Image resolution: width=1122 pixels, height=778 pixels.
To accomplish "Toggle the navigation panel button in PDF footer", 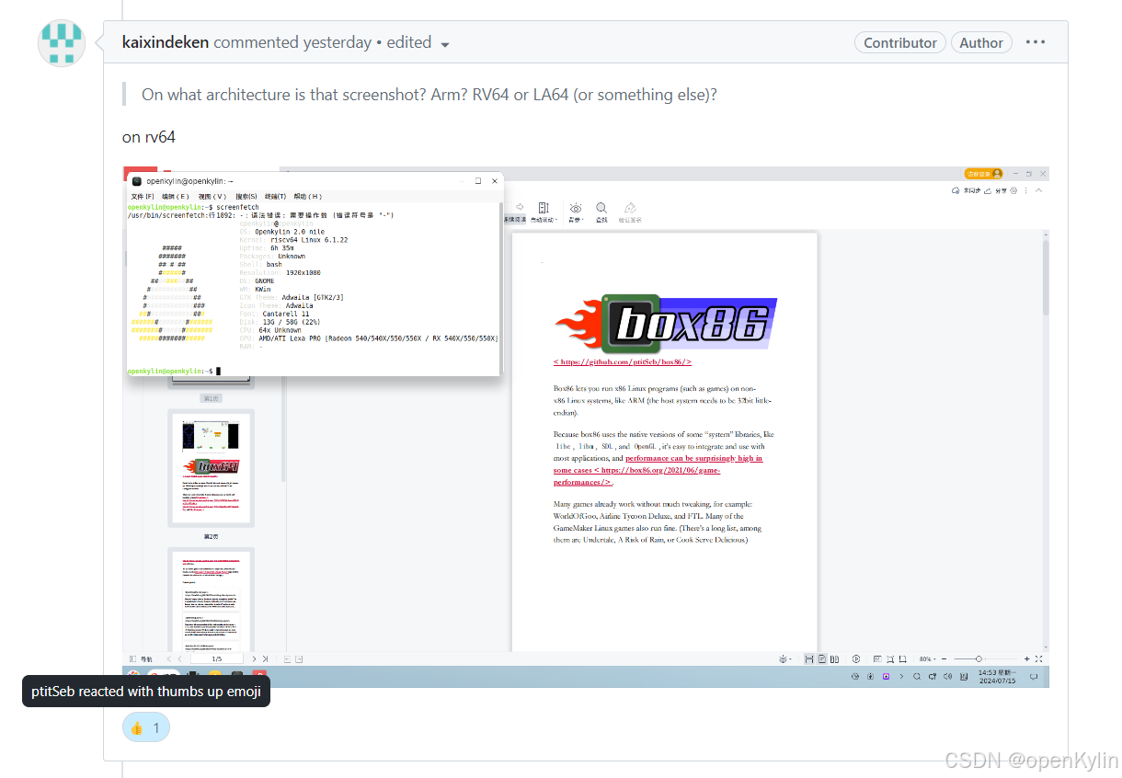I will point(142,658).
